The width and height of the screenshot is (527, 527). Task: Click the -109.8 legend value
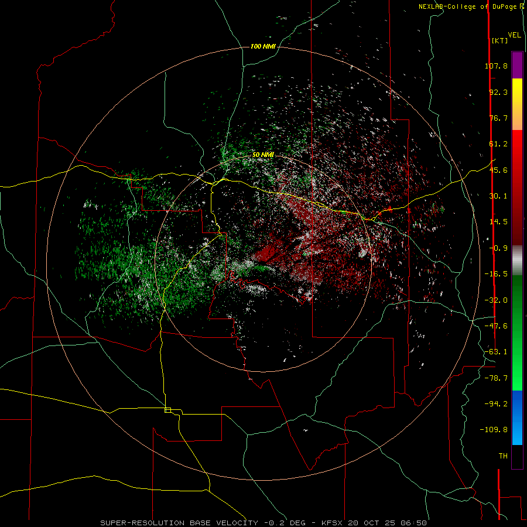point(494,430)
